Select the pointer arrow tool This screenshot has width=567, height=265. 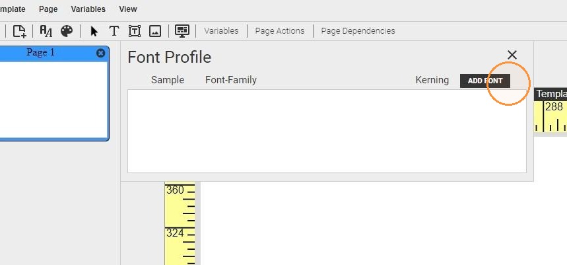point(94,31)
